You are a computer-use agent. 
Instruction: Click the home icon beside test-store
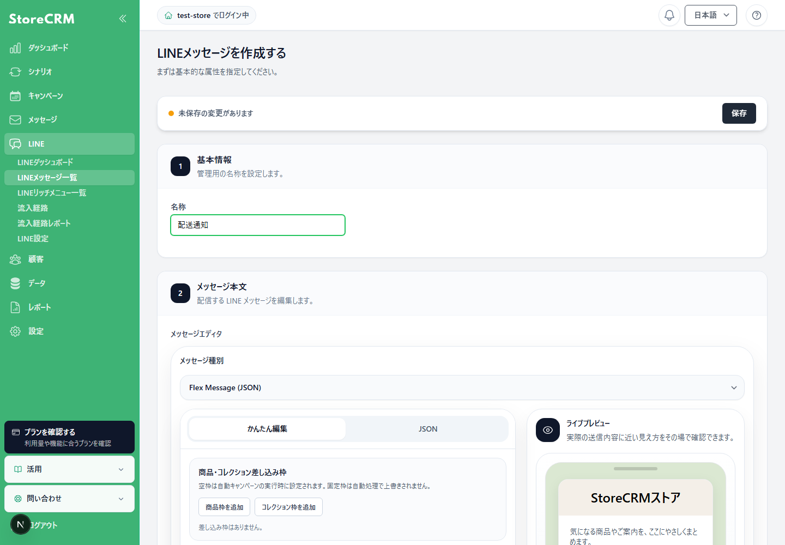[168, 15]
